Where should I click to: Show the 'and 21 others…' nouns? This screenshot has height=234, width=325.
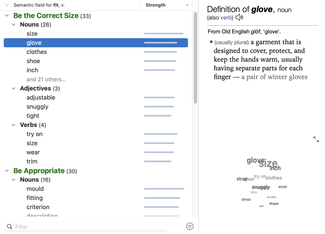point(46,79)
